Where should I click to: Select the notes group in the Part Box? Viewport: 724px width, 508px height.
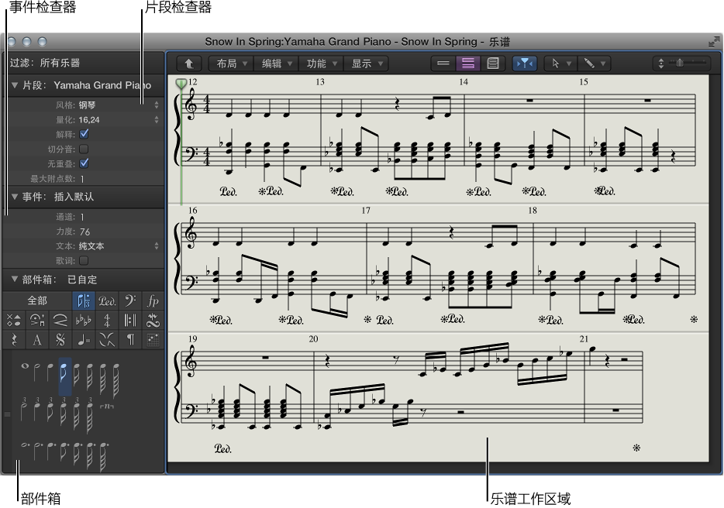[84, 301]
